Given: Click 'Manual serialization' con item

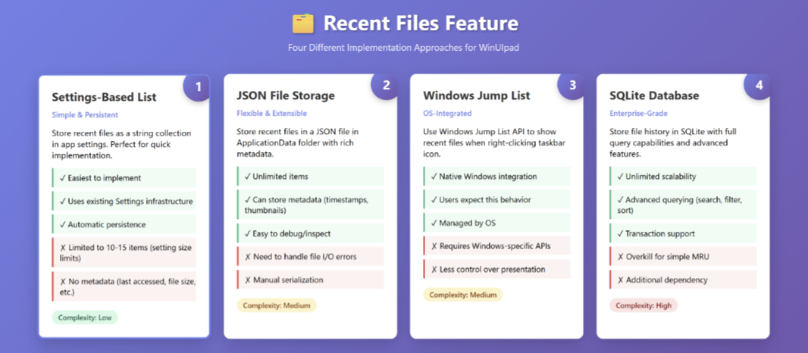Looking at the screenshot, I should coord(283,280).
